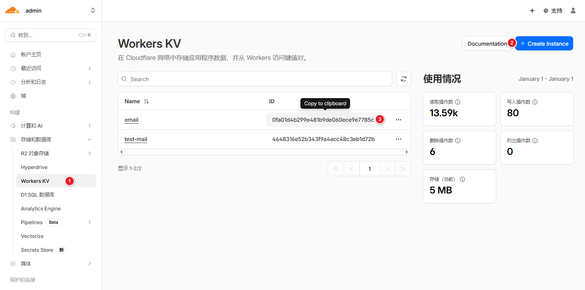This screenshot has width=585, height=290.
Task: Open the email namespace link
Action: coord(131,120)
